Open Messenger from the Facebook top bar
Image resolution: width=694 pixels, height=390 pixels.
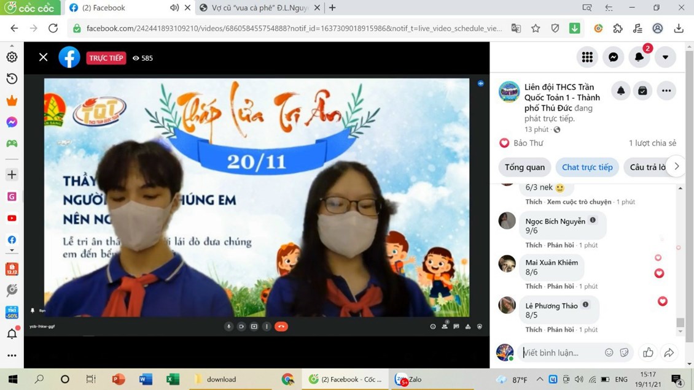coord(613,57)
